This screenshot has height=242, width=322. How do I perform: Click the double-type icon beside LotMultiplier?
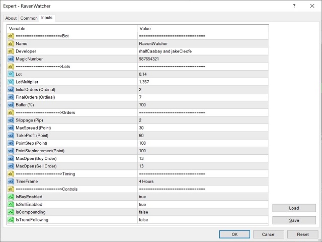point(11,82)
